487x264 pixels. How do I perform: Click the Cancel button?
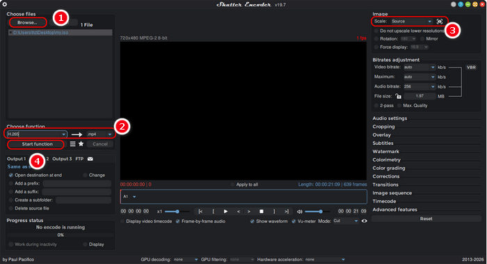click(100, 144)
